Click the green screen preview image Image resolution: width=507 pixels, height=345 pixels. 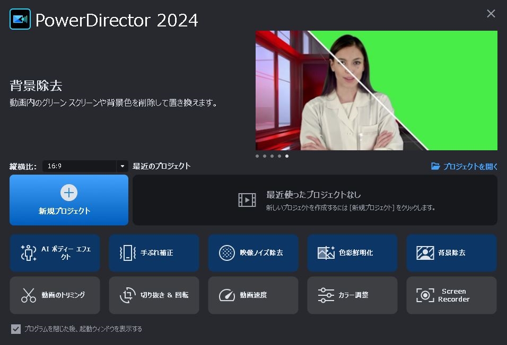[377, 90]
